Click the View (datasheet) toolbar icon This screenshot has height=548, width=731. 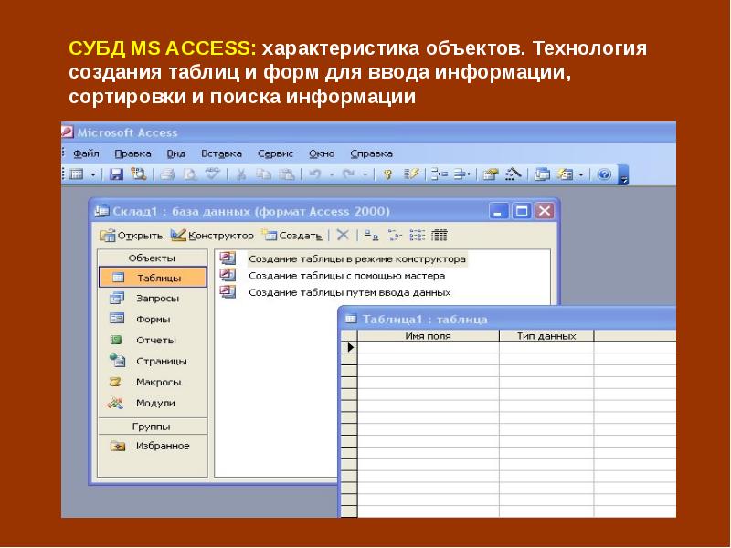point(77,174)
